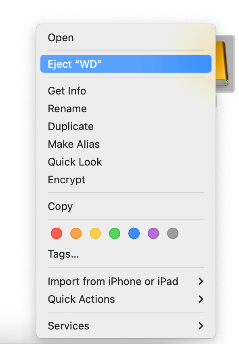Screen dimensions: 239x344
Task: Select Duplicate from the menu
Action: (71, 126)
